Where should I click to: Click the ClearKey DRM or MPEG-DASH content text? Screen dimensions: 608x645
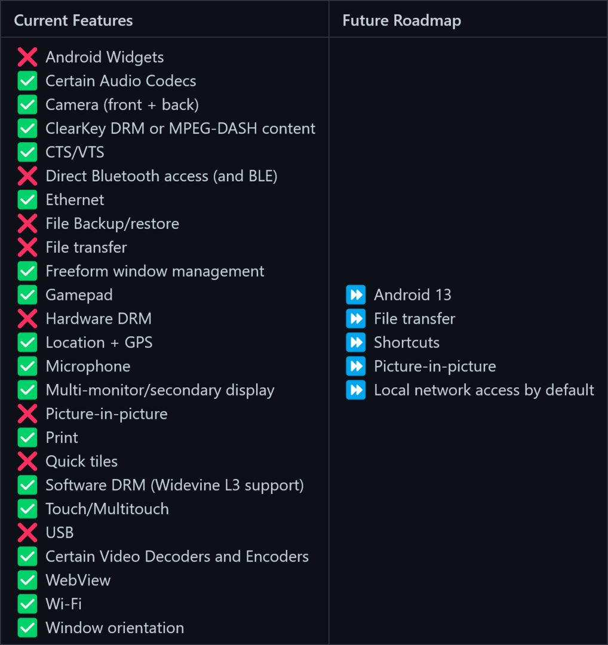tap(180, 128)
